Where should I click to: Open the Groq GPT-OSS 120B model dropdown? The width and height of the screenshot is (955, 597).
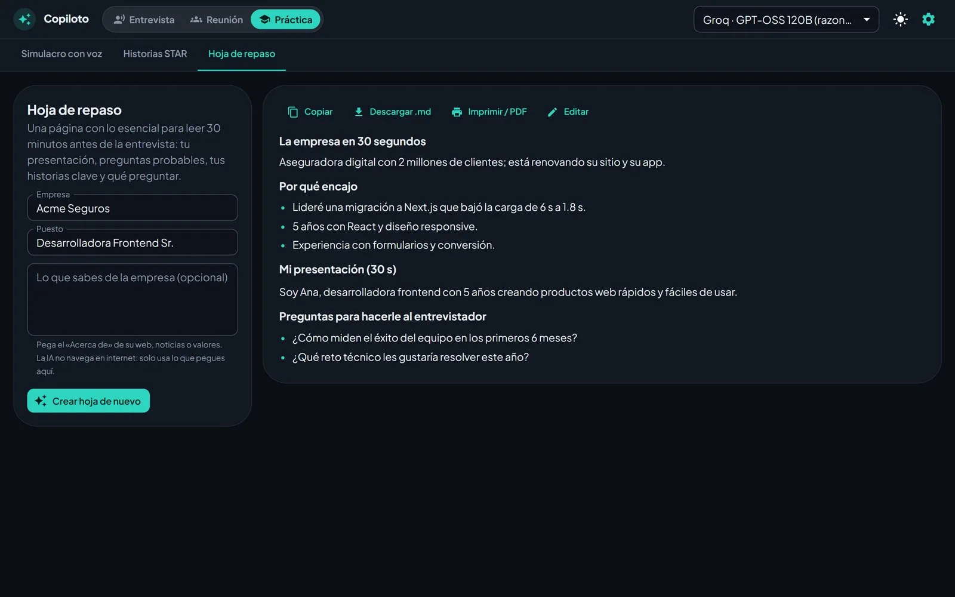(786, 20)
